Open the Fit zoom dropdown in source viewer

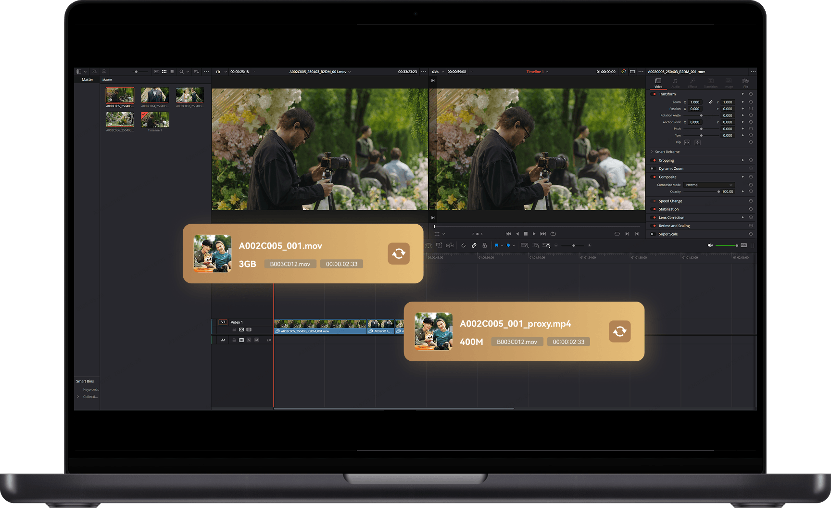pos(221,72)
